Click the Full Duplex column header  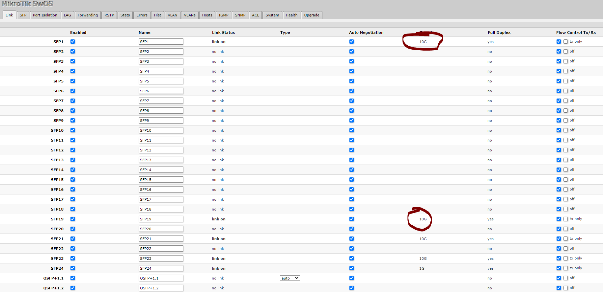499,33
